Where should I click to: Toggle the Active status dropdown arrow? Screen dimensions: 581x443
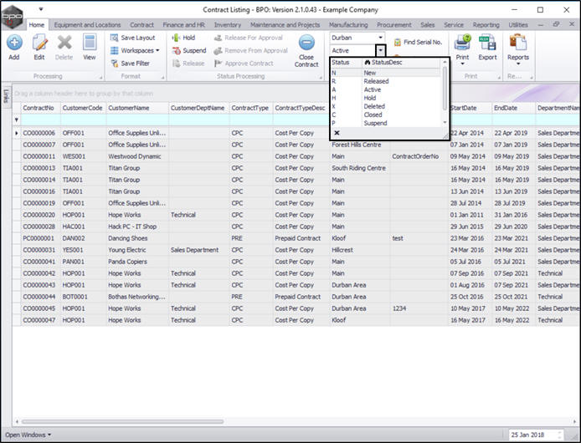coord(381,50)
